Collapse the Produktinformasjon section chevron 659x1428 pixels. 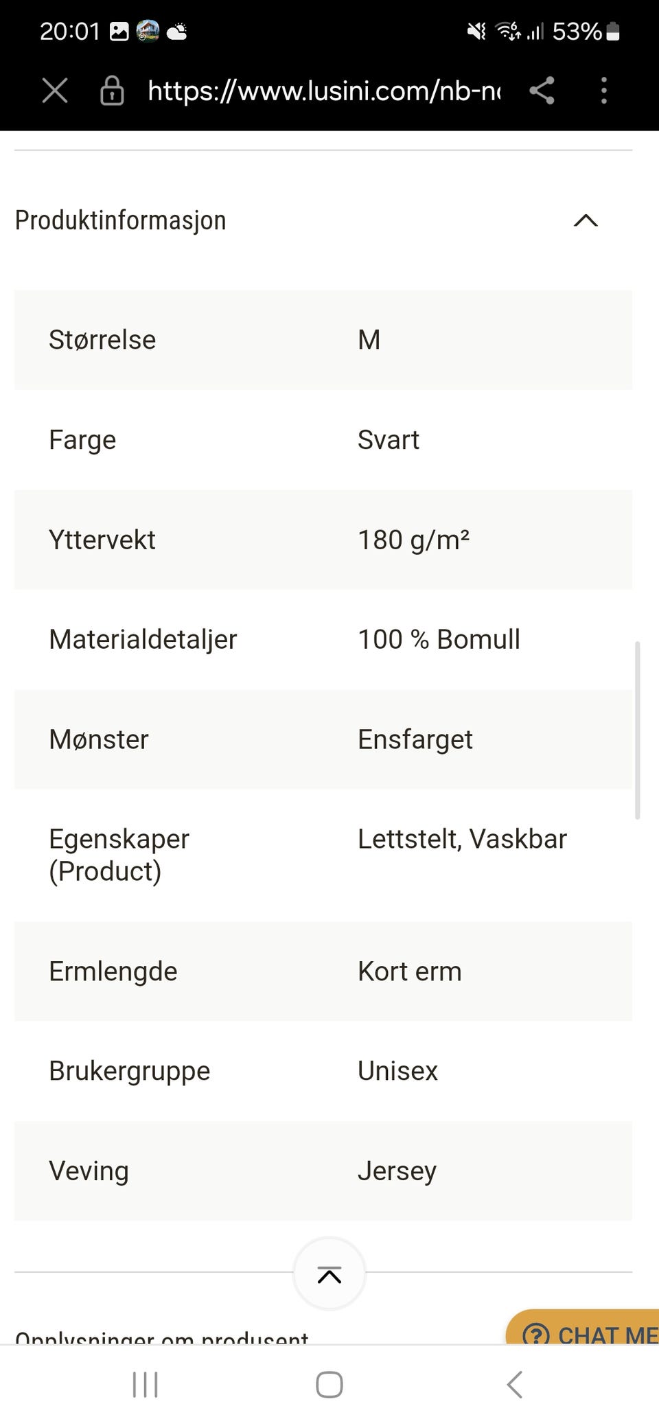pos(586,220)
